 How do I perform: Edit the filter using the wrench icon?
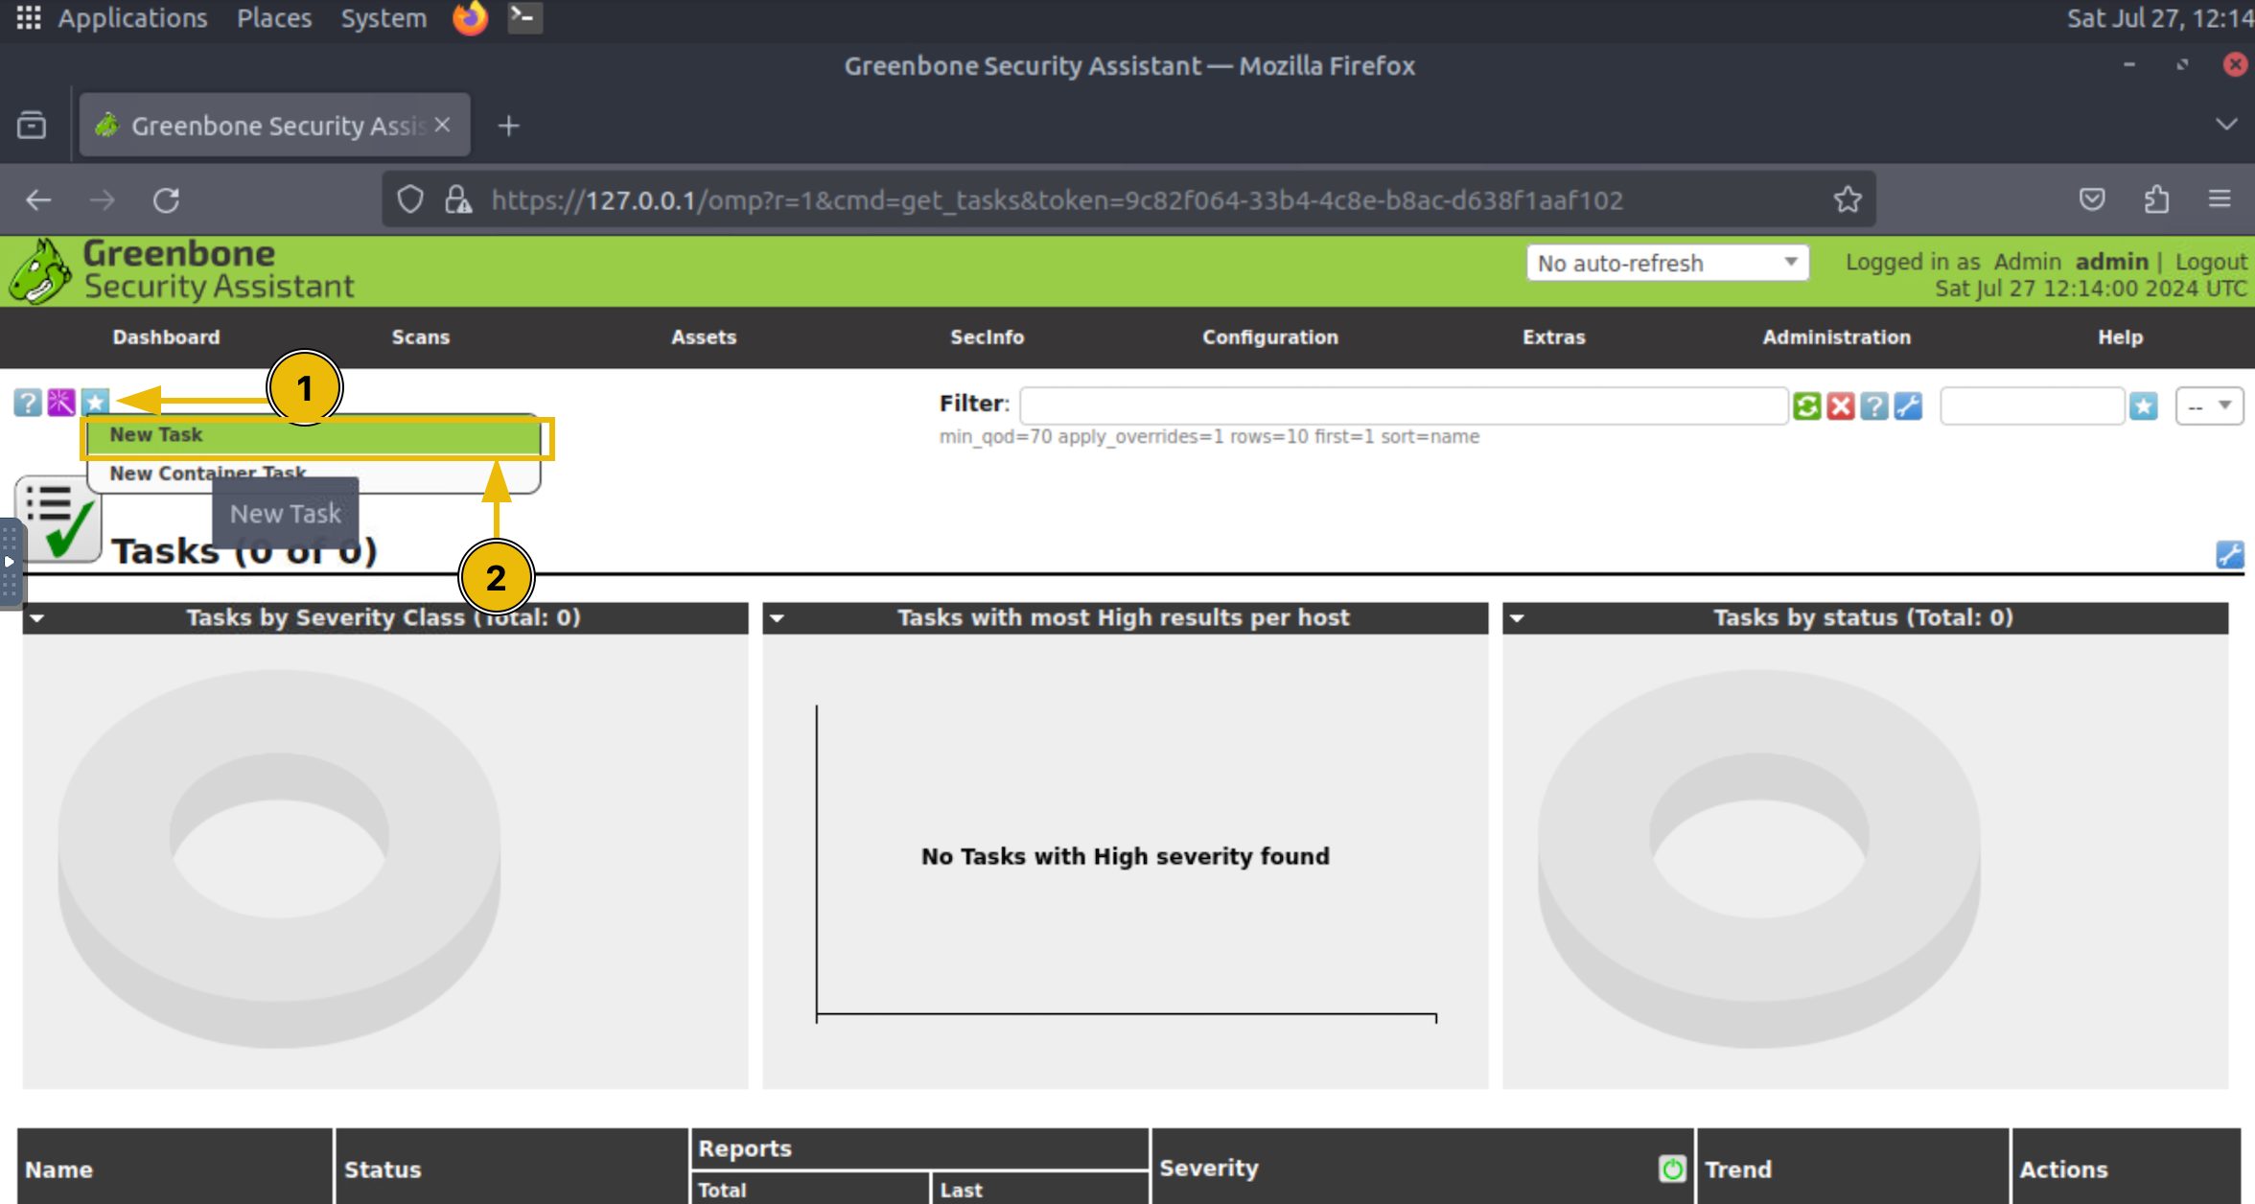(1907, 405)
